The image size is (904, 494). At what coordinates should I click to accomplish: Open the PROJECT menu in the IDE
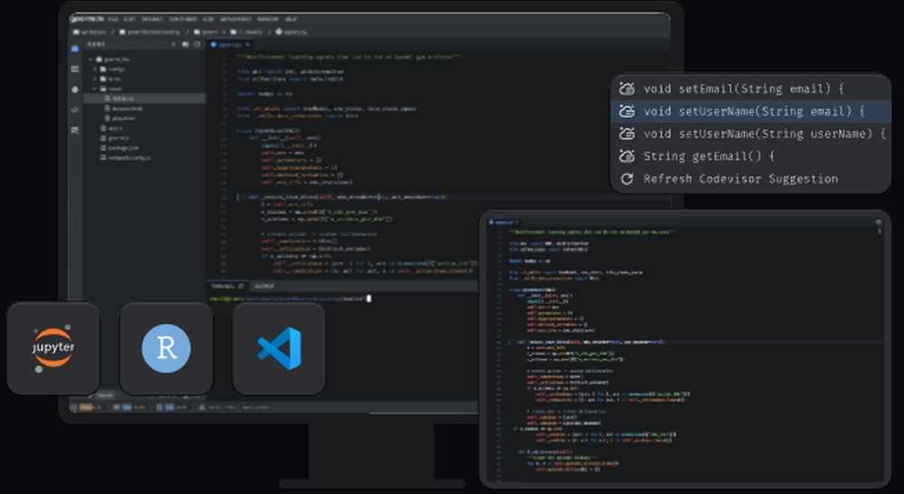pyautogui.click(x=152, y=19)
